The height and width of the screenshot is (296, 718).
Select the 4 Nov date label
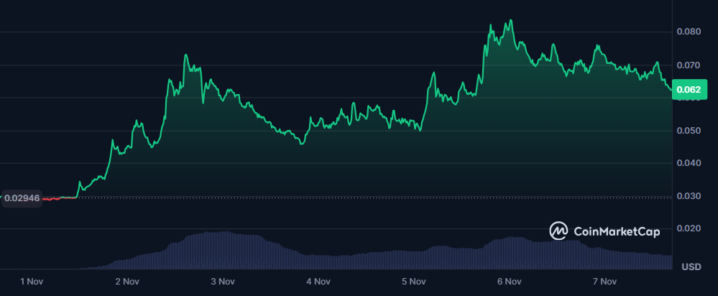pyautogui.click(x=318, y=281)
